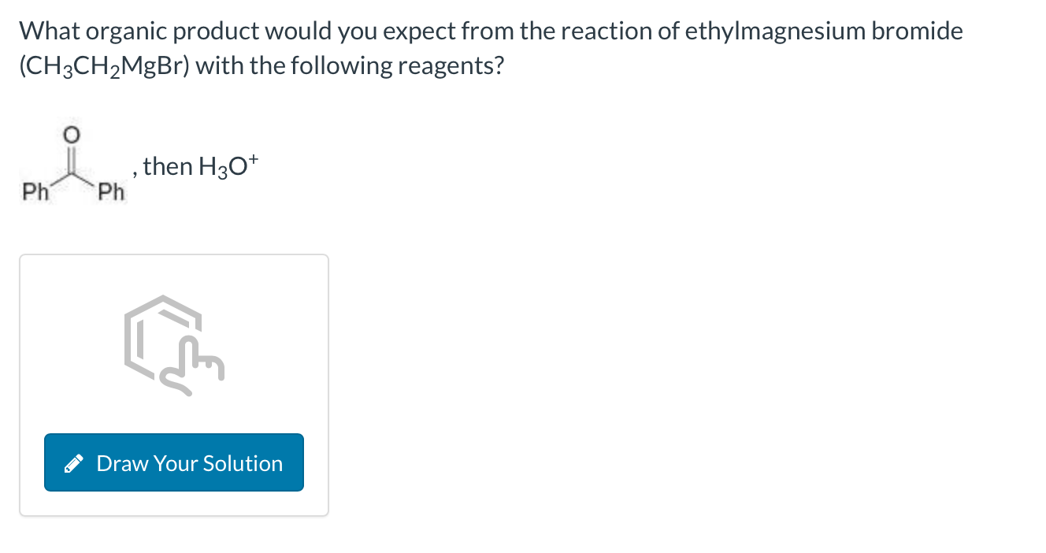Click the pencil icon on Draw Your Solution
The image size is (1046, 553).
(75, 463)
